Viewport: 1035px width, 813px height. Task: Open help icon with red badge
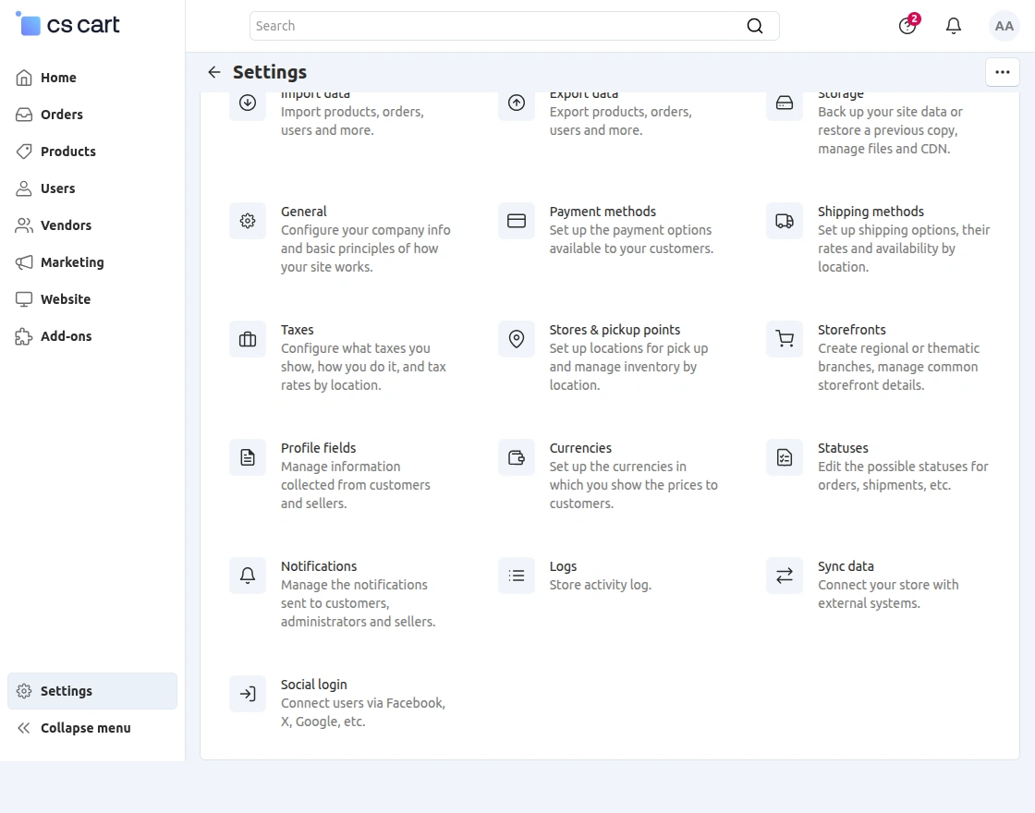[x=907, y=26]
